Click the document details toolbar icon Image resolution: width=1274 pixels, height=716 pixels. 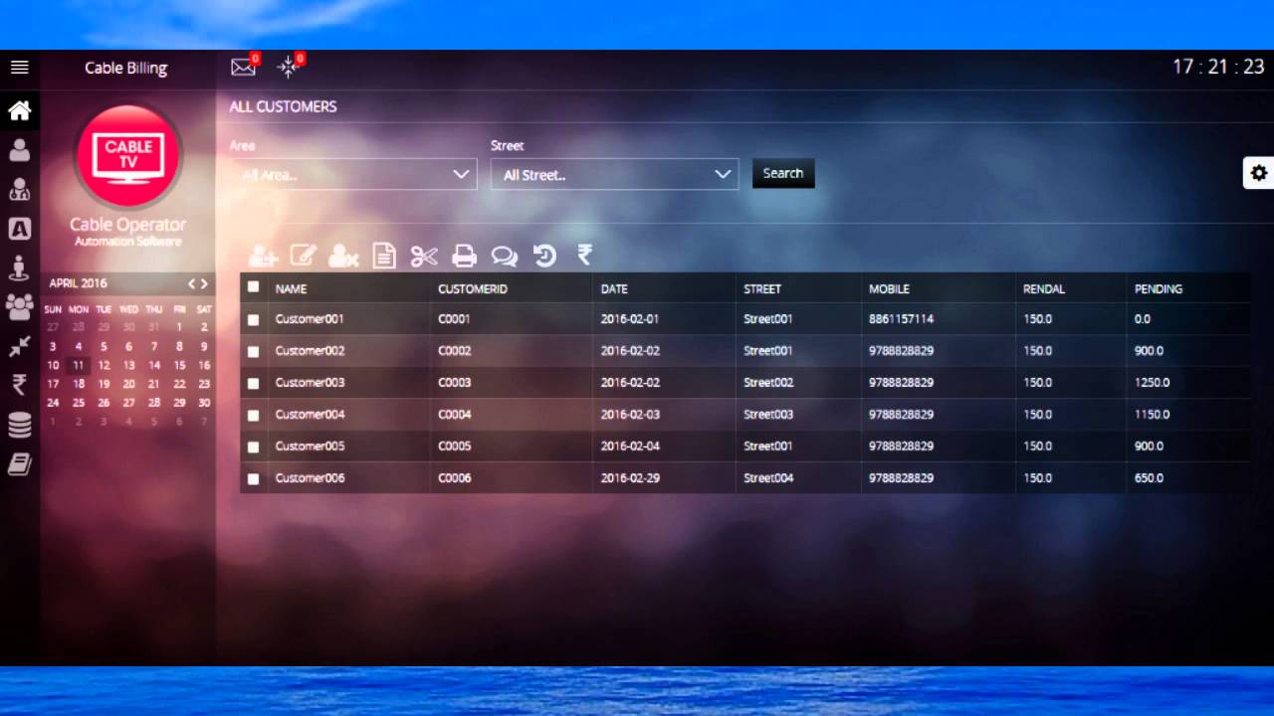pyautogui.click(x=383, y=256)
